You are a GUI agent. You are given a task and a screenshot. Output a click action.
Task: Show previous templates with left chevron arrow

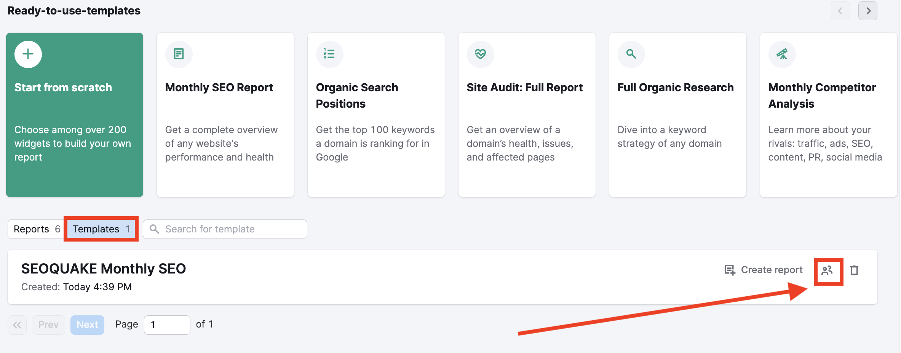pos(840,11)
